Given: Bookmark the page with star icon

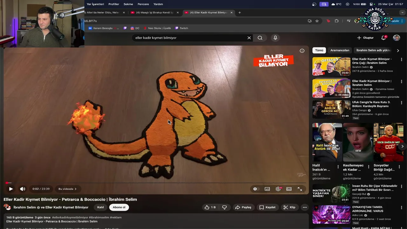Looking at the screenshot, I should (x=317, y=21).
